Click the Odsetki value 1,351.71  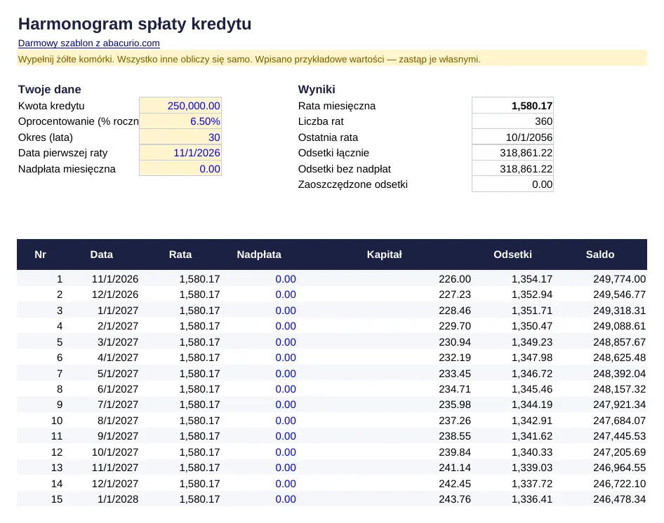(532, 311)
